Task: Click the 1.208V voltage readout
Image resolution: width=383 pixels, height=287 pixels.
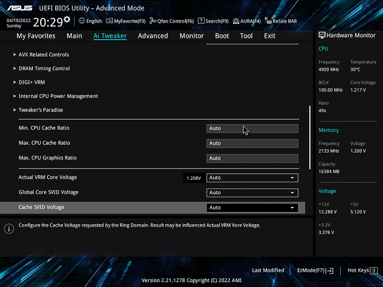Action: coord(193,178)
